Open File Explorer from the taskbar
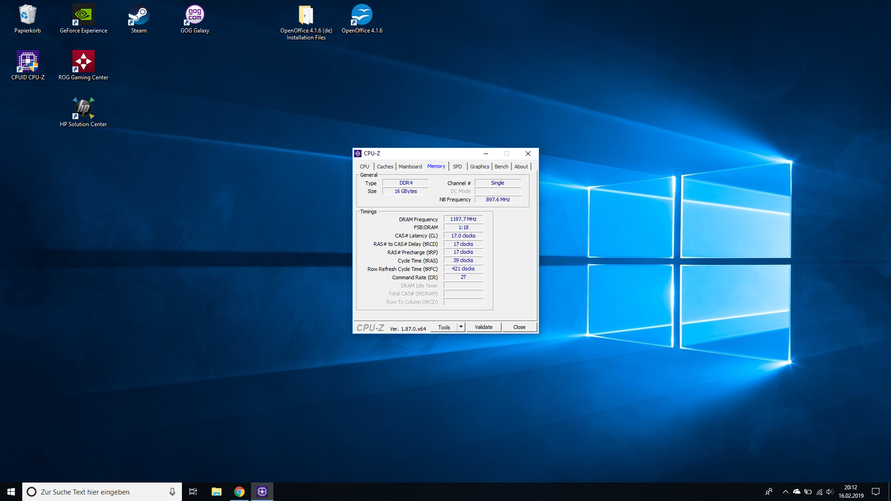 click(216, 492)
